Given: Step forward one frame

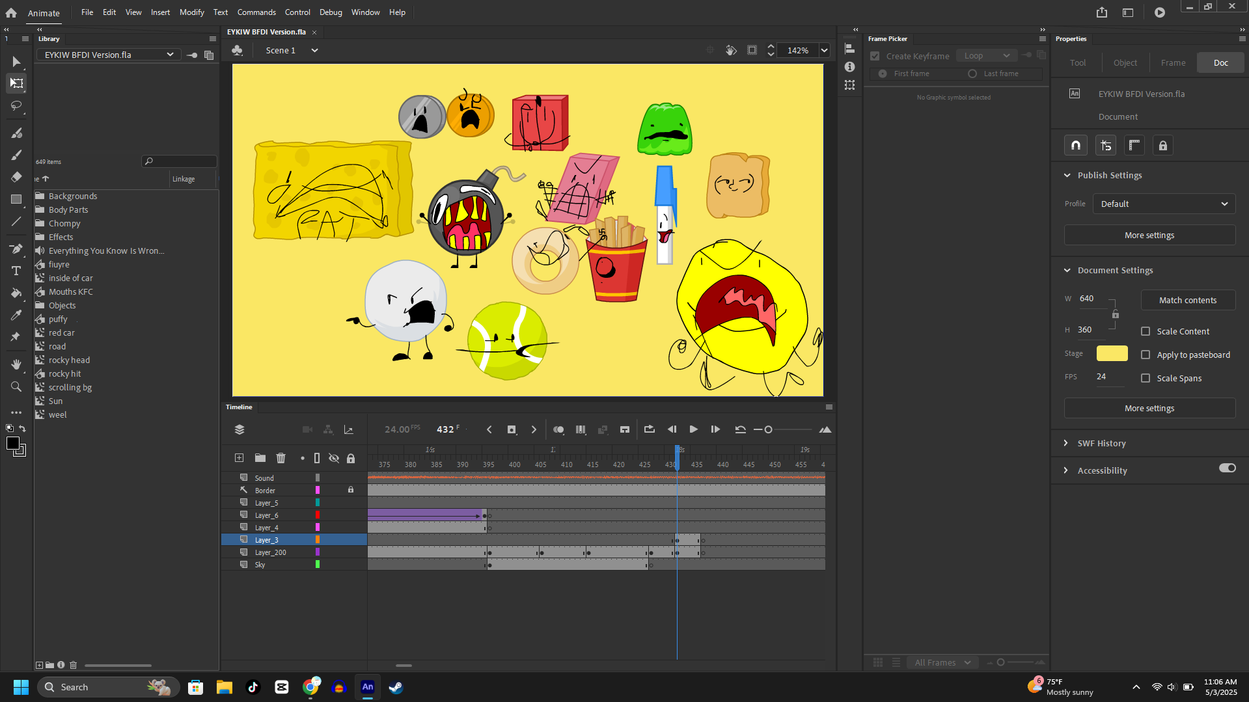Looking at the screenshot, I should 715,429.
